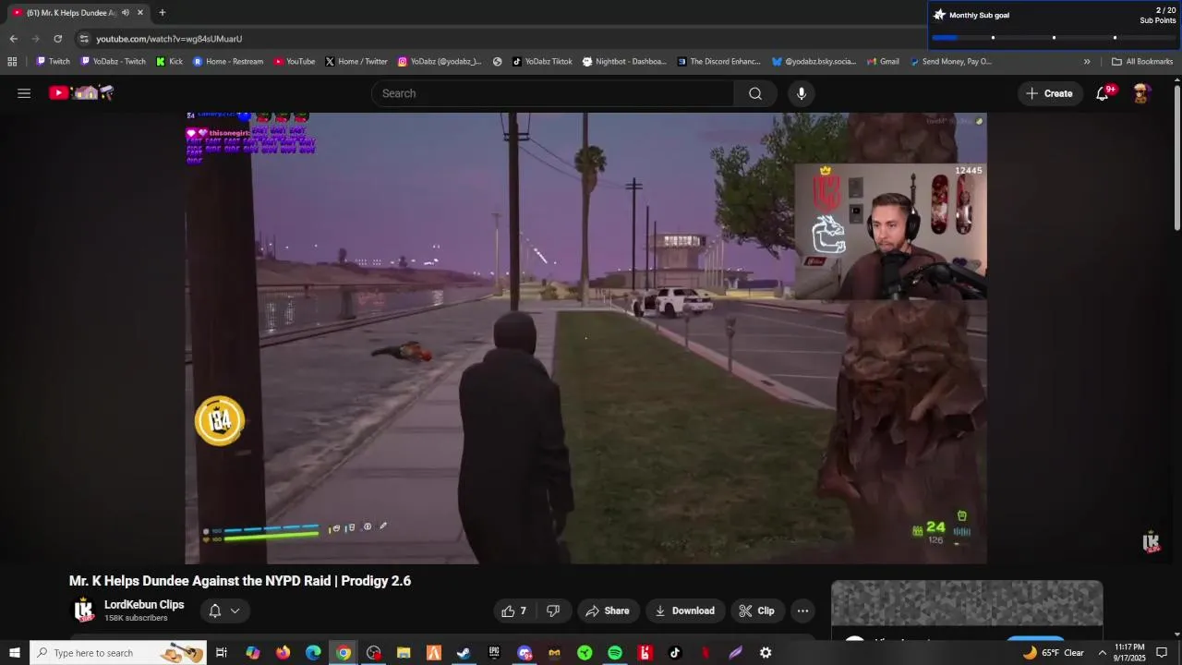The height and width of the screenshot is (665, 1182).
Task: Click the YouTube search input field
Action: coord(552,93)
